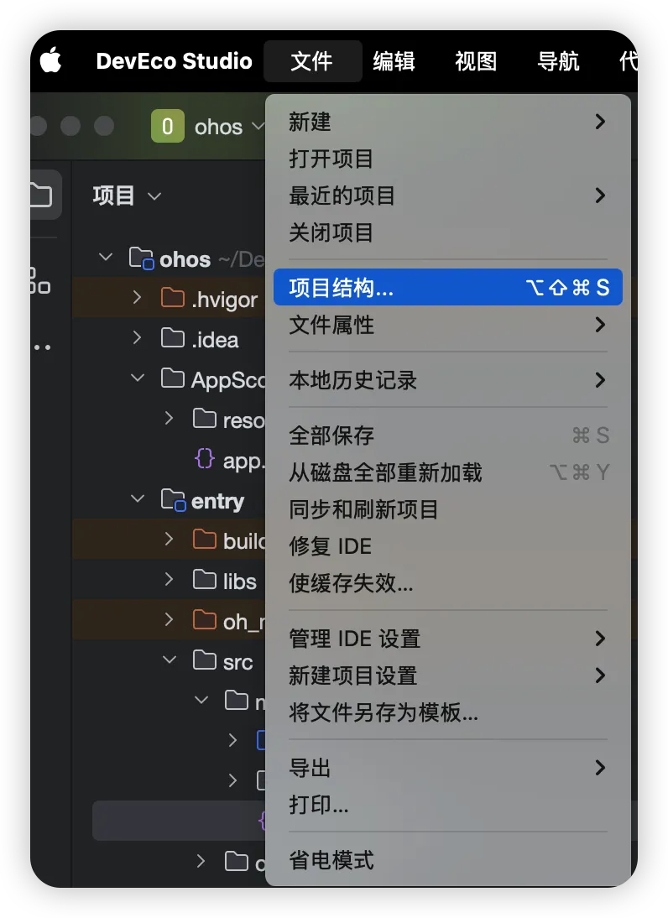Image resolution: width=668 pixels, height=918 pixels.
Task: Click the green ohos project badge
Action: pos(168,126)
